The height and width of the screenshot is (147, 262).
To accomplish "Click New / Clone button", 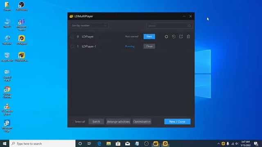I will click(x=177, y=122).
